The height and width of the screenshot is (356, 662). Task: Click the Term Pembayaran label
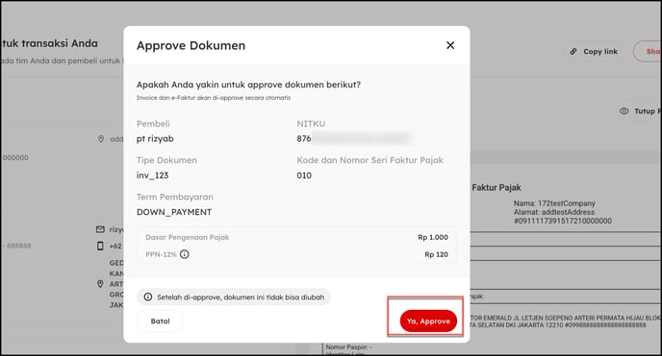pyautogui.click(x=175, y=197)
